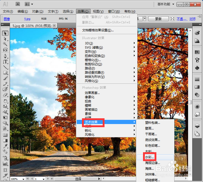Choose 干画笔... from the submenu
This screenshot has height=182, width=203.
pos(155,134)
